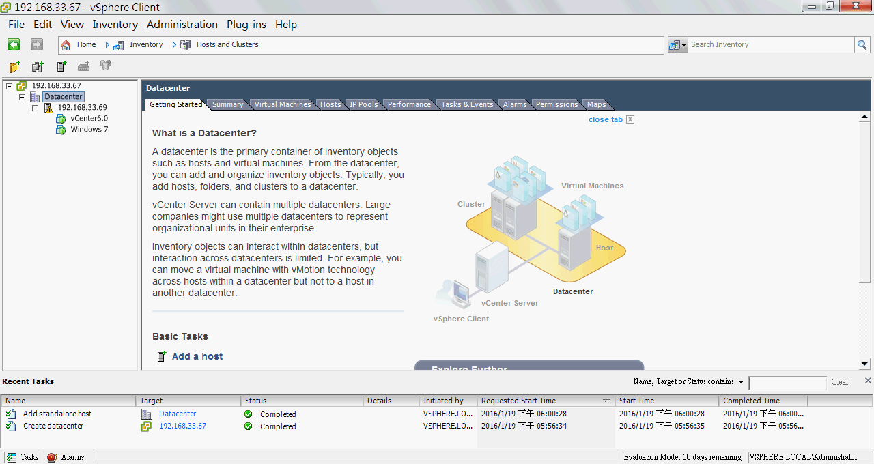This screenshot has height=464, width=874.
Task: Click the task icon beside Create datacenter
Action: (10, 426)
